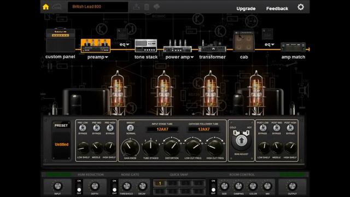
Task: Change the Input Stage Tube 12AX7 selector
Action: pos(162,129)
